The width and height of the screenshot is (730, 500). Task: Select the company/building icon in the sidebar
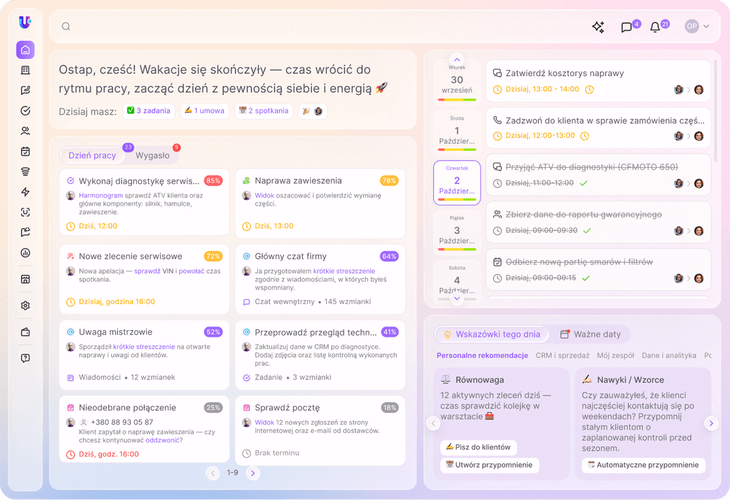[25, 71]
